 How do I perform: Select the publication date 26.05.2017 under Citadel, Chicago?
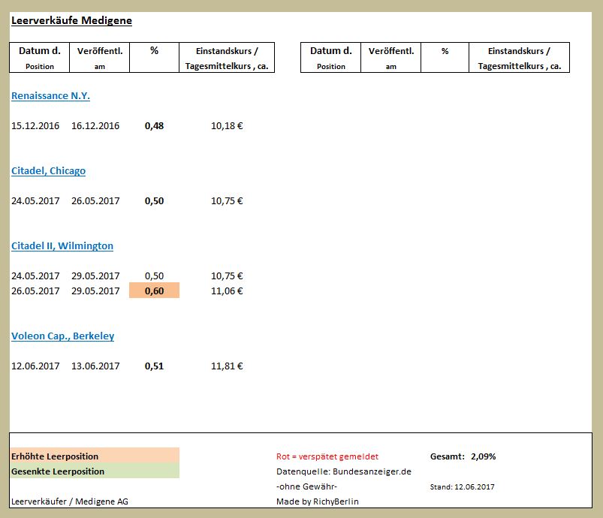pyautogui.click(x=95, y=200)
